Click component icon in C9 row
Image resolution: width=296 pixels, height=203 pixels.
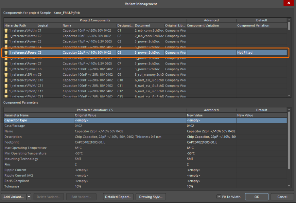6,75
